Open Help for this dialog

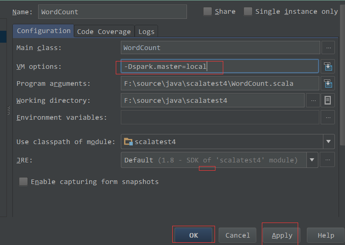326,235
